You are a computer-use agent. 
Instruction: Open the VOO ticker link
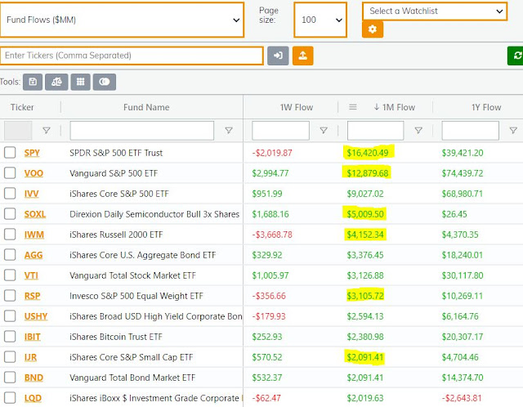pos(34,173)
